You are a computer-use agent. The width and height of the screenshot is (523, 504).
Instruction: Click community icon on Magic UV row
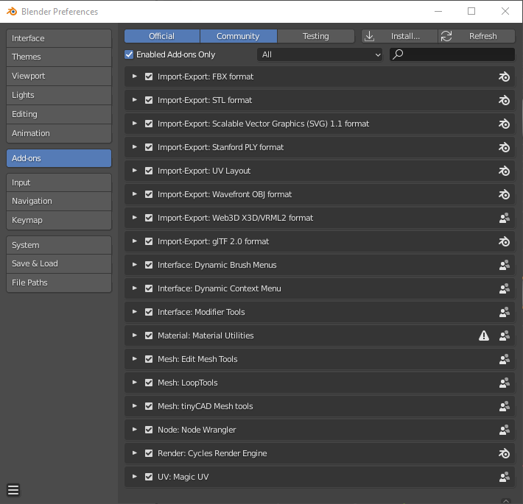pos(504,477)
